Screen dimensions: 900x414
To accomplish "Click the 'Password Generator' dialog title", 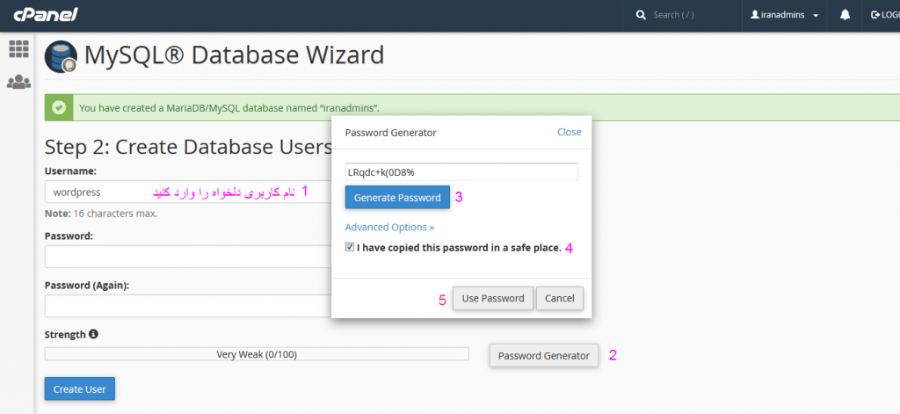I will (x=391, y=133).
